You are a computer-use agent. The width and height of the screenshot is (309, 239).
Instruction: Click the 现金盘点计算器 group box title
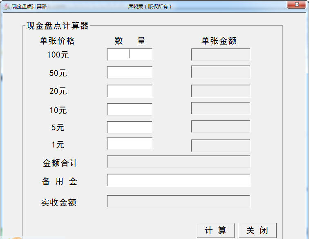57,26
